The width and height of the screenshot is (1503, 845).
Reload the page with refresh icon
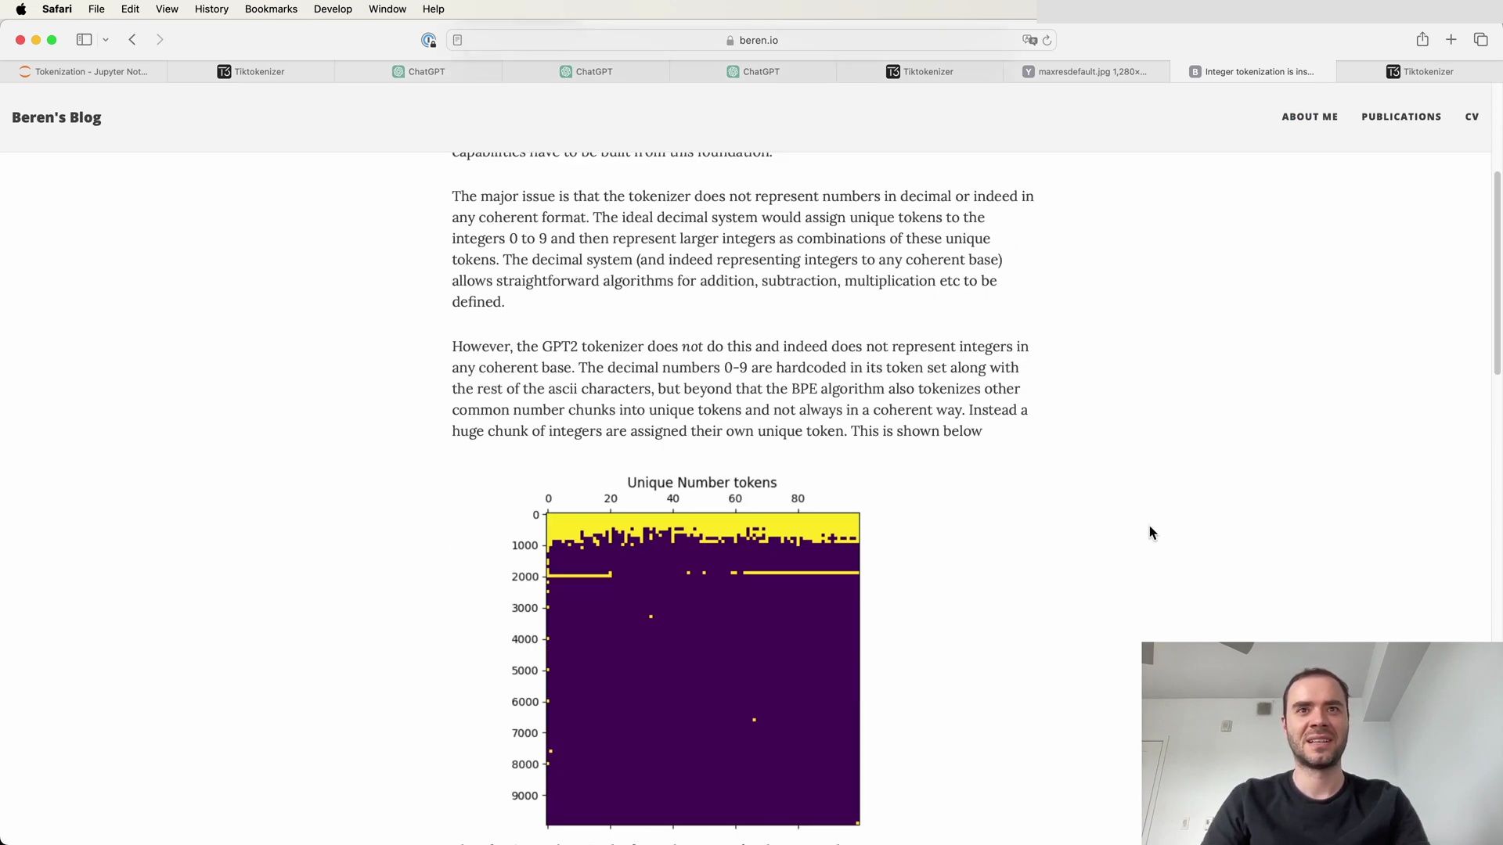[1047, 40]
